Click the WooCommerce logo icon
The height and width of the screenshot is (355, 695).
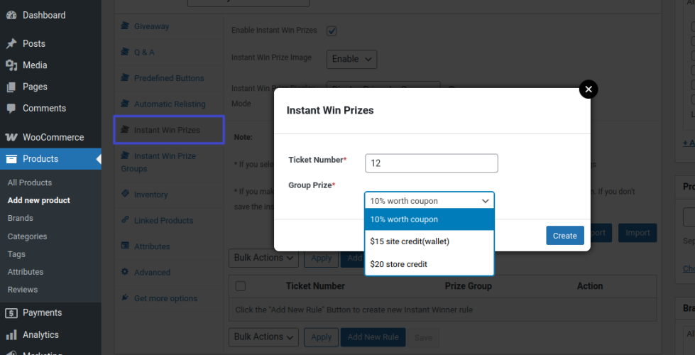11,138
